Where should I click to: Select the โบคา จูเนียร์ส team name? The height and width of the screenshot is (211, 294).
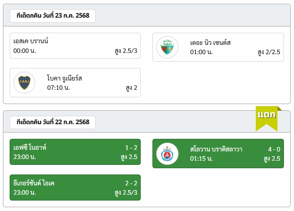click(x=64, y=78)
